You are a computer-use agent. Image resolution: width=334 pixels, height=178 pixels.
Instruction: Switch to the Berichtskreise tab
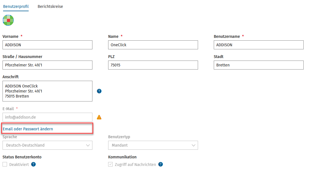pyautogui.click(x=50, y=7)
